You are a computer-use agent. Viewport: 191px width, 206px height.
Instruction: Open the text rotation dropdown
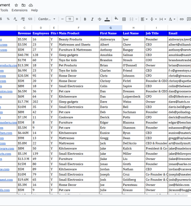click(172, 19)
